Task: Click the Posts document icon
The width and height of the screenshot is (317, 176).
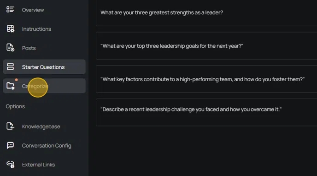Action: pyautogui.click(x=10, y=48)
